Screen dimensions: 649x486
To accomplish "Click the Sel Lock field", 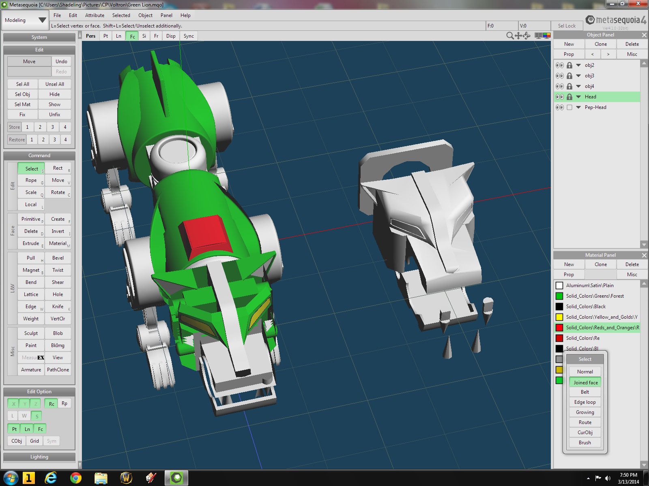I will pyautogui.click(x=567, y=26).
